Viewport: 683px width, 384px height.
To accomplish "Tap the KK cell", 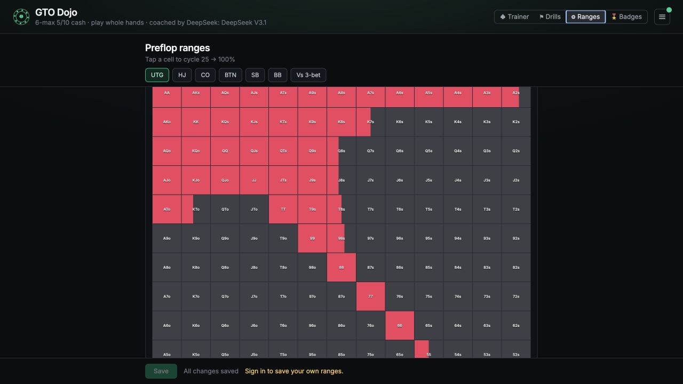I will (x=196, y=122).
